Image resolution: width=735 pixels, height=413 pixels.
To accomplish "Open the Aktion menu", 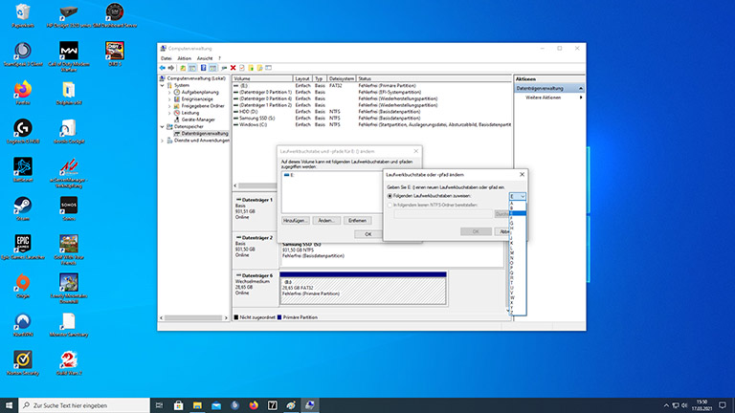I will 184,58.
